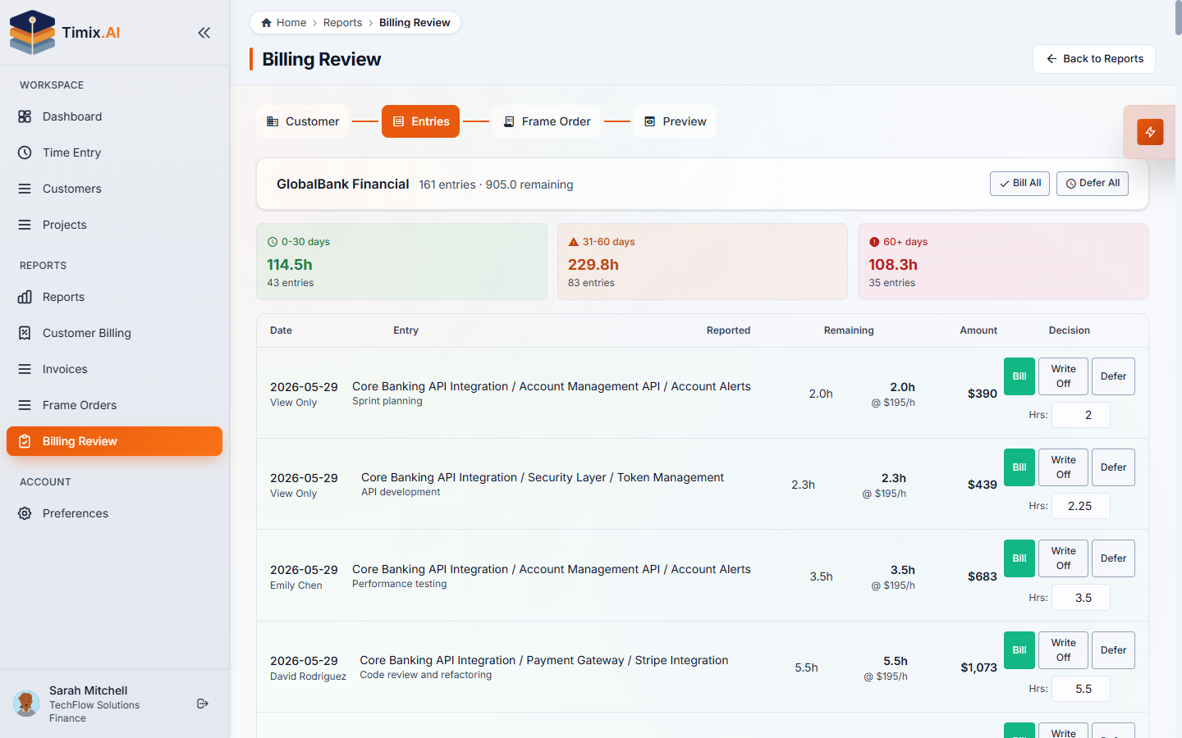Click Hrs field for Sprint planning entry

[1081, 415]
